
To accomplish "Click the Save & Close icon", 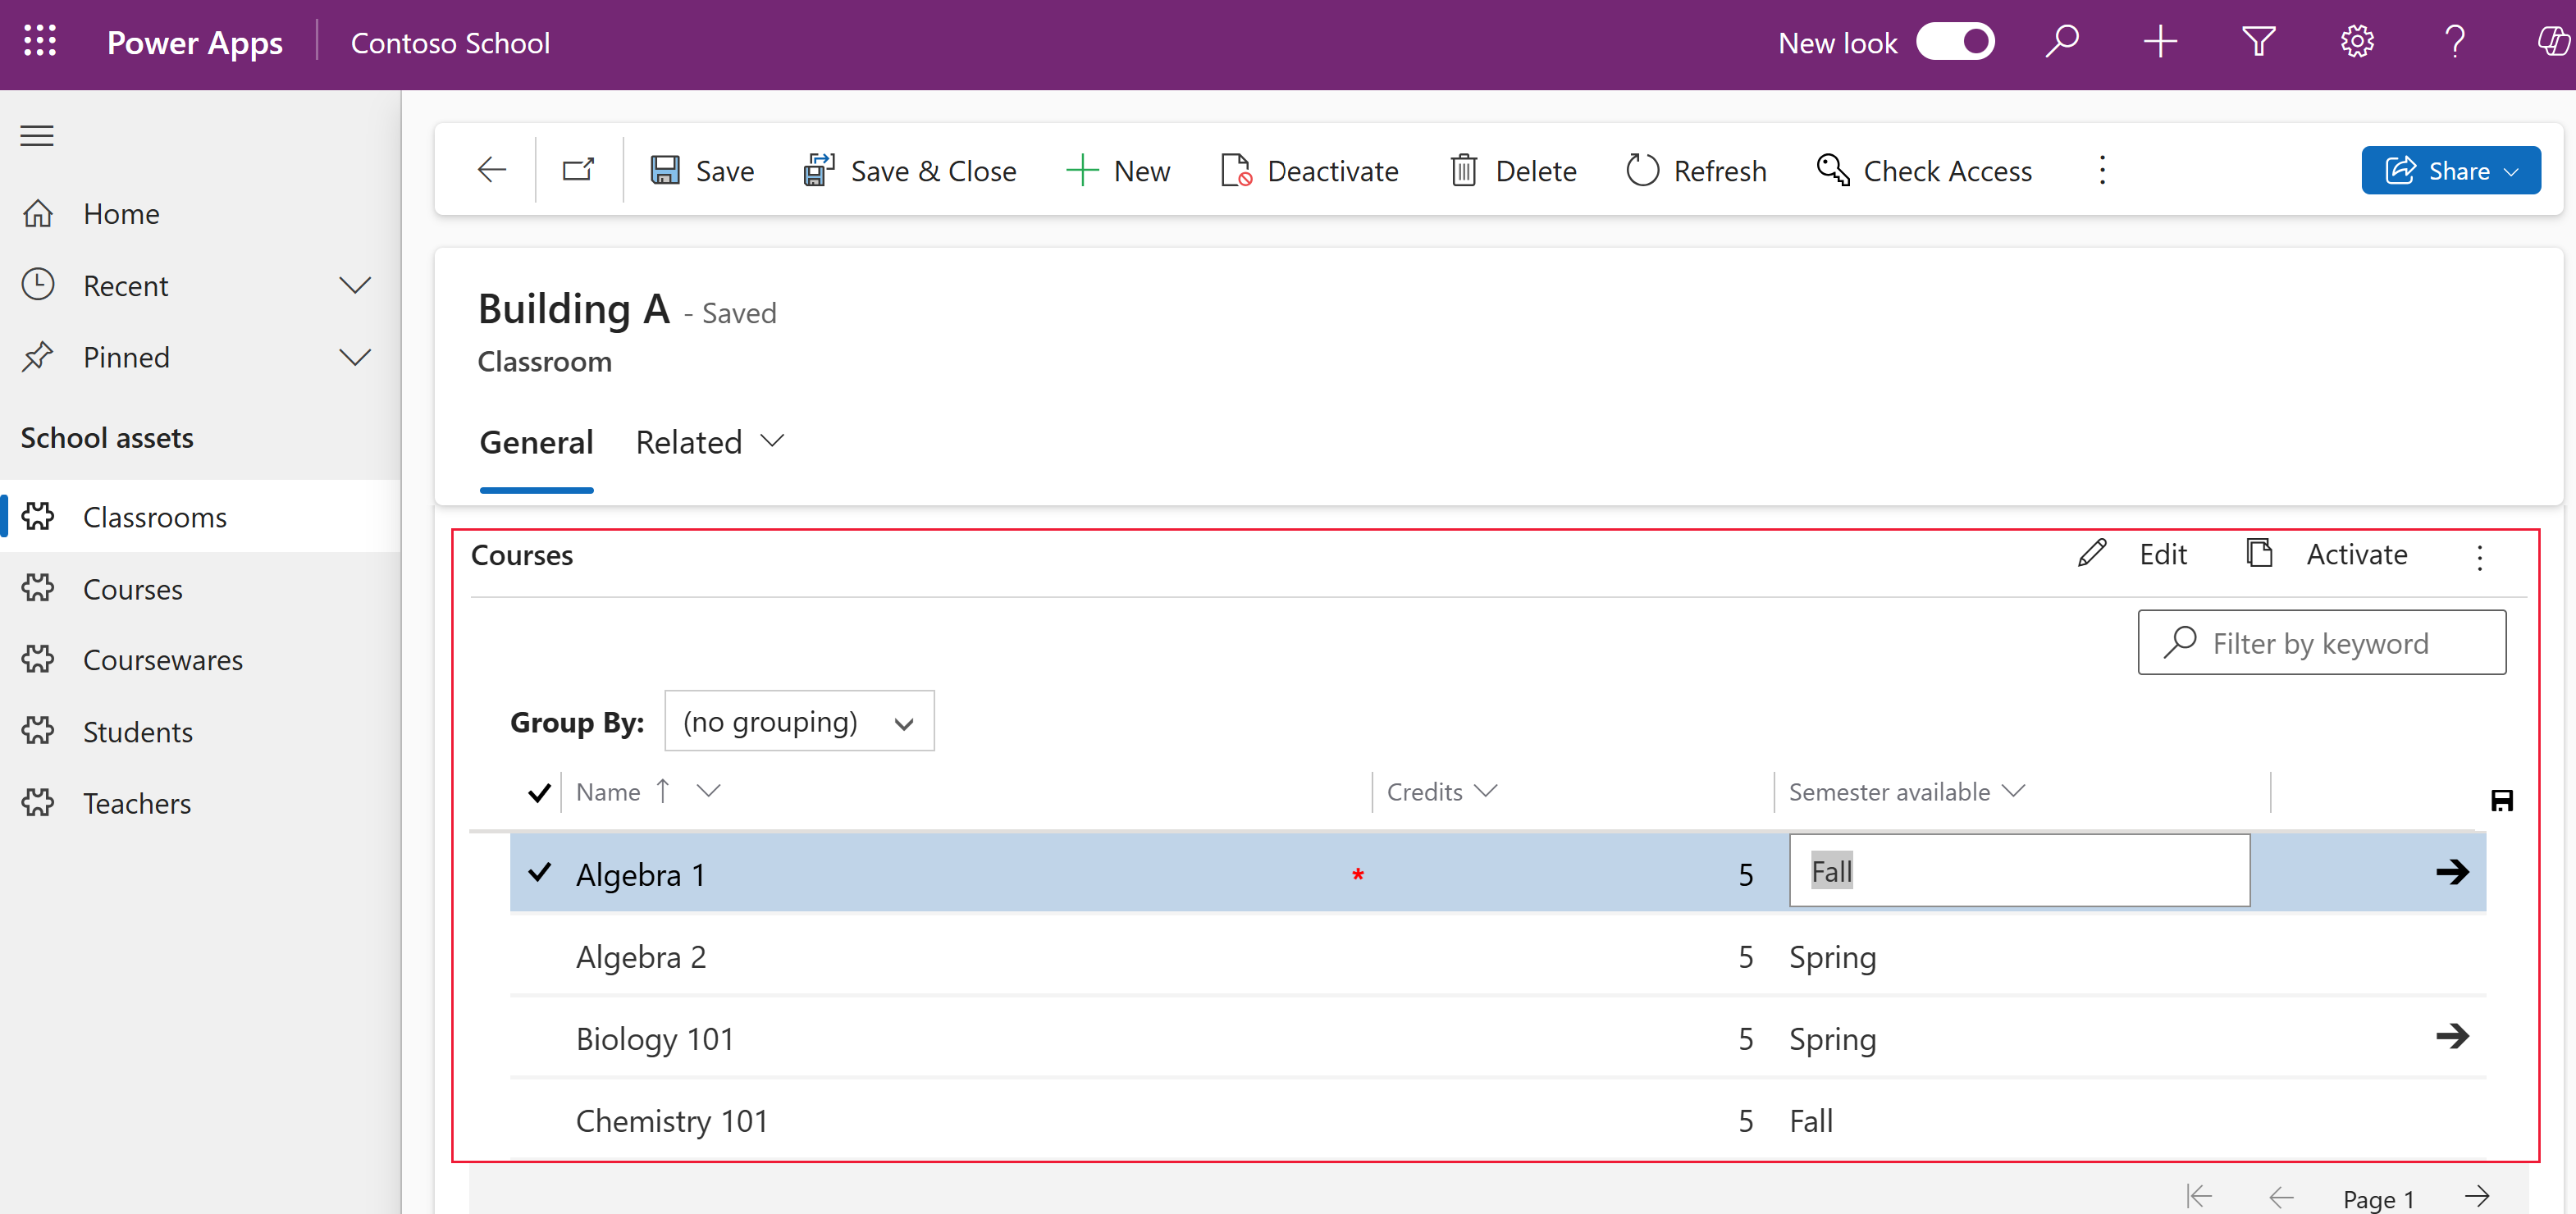I will [x=815, y=169].
